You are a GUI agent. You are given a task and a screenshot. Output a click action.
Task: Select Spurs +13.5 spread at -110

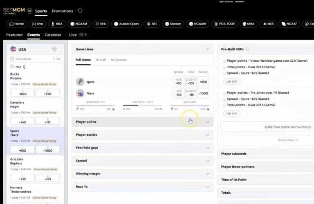pos(178,82)
